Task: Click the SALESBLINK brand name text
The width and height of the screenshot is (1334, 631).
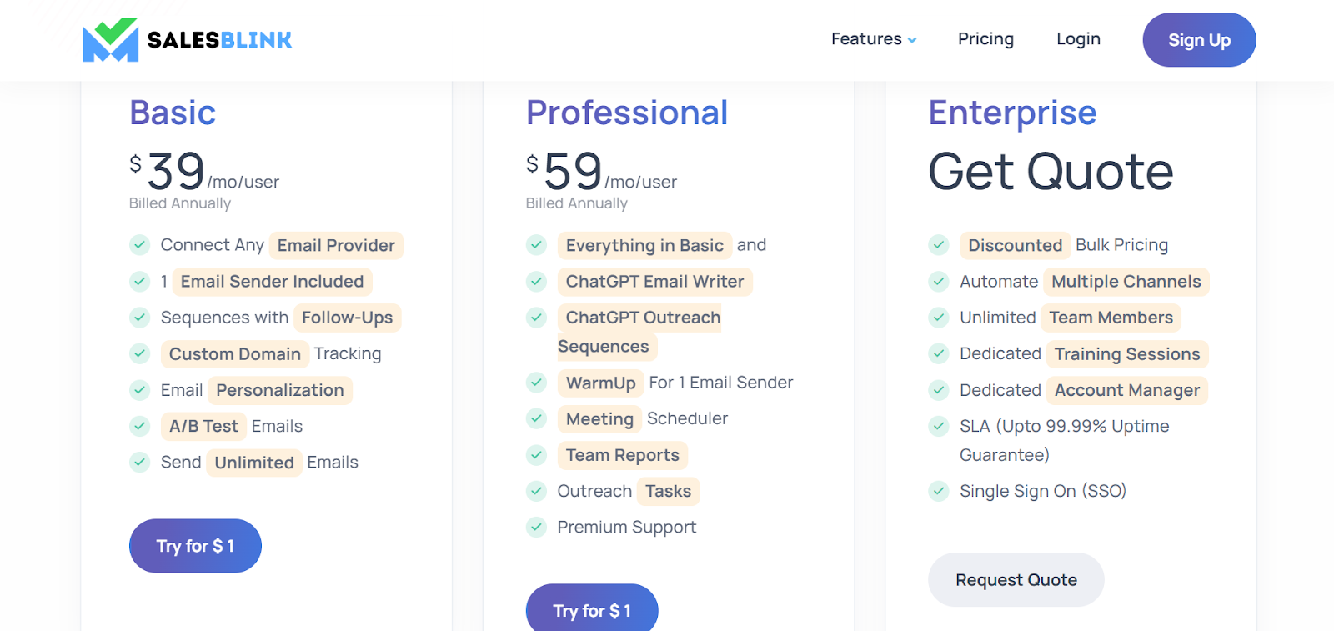Action: click(219, 40)
